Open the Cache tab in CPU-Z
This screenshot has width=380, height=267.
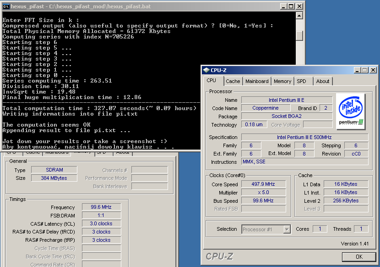point(233,81)
